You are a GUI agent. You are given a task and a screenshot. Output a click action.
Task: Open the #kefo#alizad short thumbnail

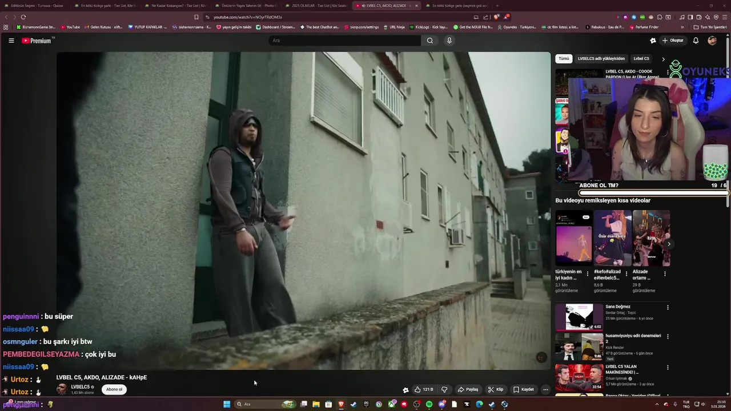[x=612, y=238]
